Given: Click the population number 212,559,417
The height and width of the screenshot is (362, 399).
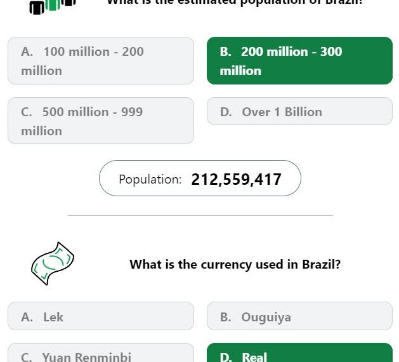Looking at the screenshot, I should [x=236, y=179].
